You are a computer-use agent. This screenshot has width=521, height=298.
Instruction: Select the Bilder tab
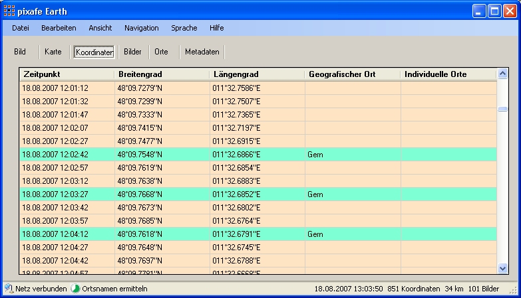pyautogui.click(x=132, y=51)
